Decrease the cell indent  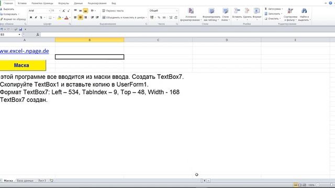pyautogui.click(x=92, y=17)
